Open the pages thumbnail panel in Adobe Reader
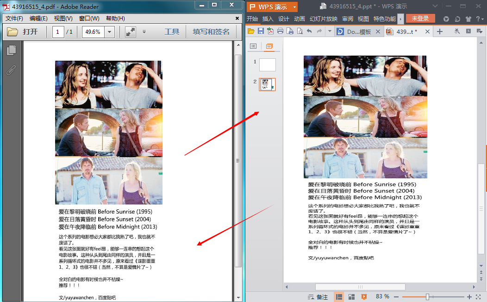487x302 pixels. 11,50
